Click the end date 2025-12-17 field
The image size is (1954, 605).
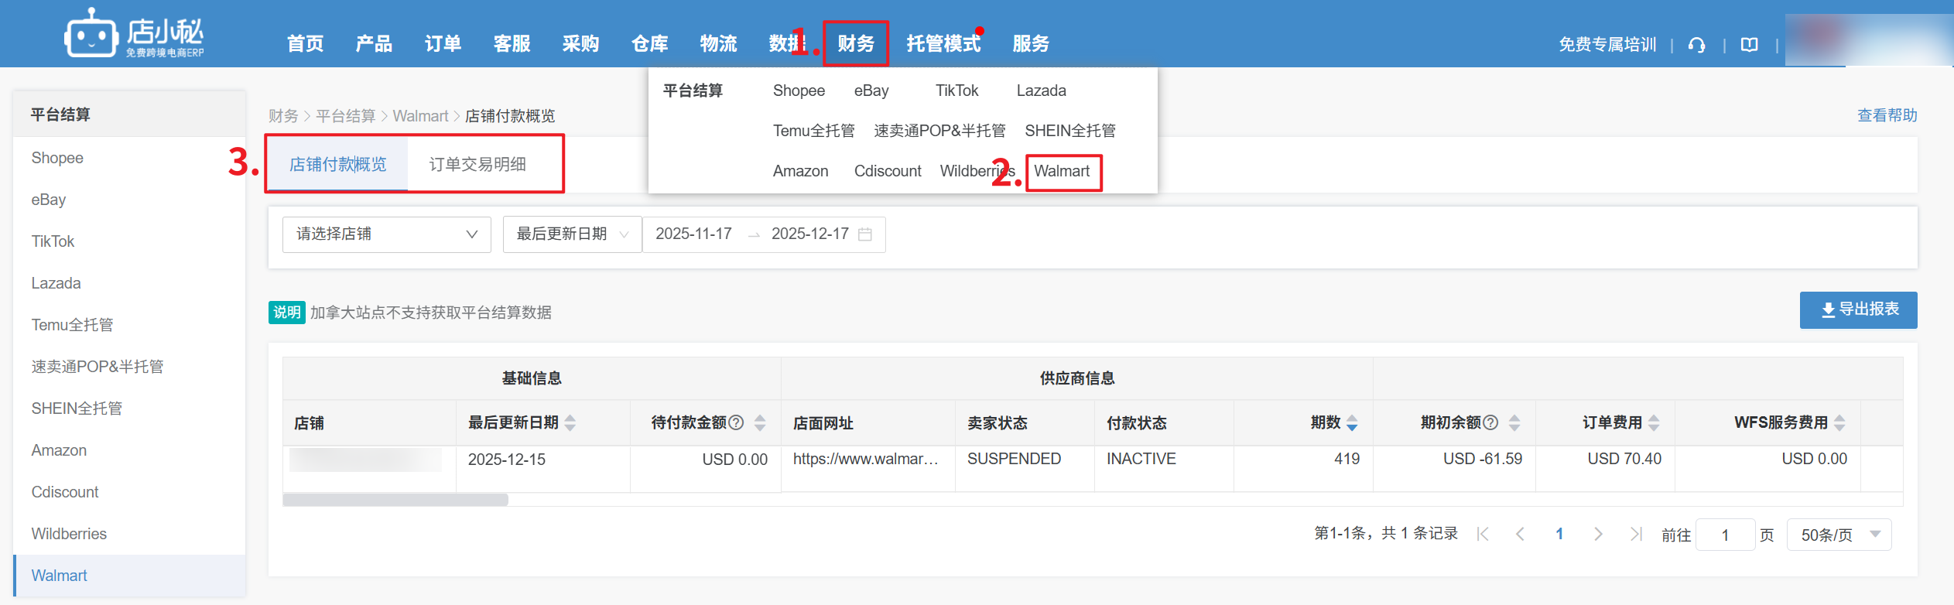[809, 234]
